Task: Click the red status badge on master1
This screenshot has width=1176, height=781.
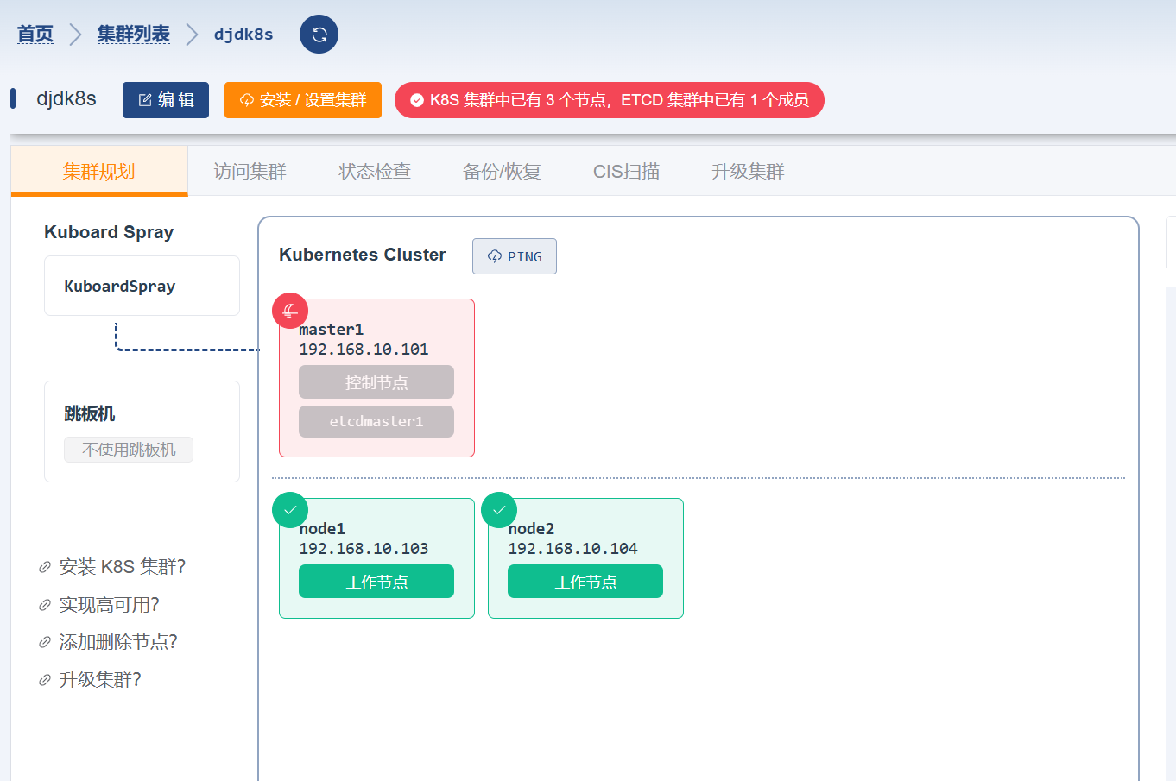Action: [x=290, y=311]
